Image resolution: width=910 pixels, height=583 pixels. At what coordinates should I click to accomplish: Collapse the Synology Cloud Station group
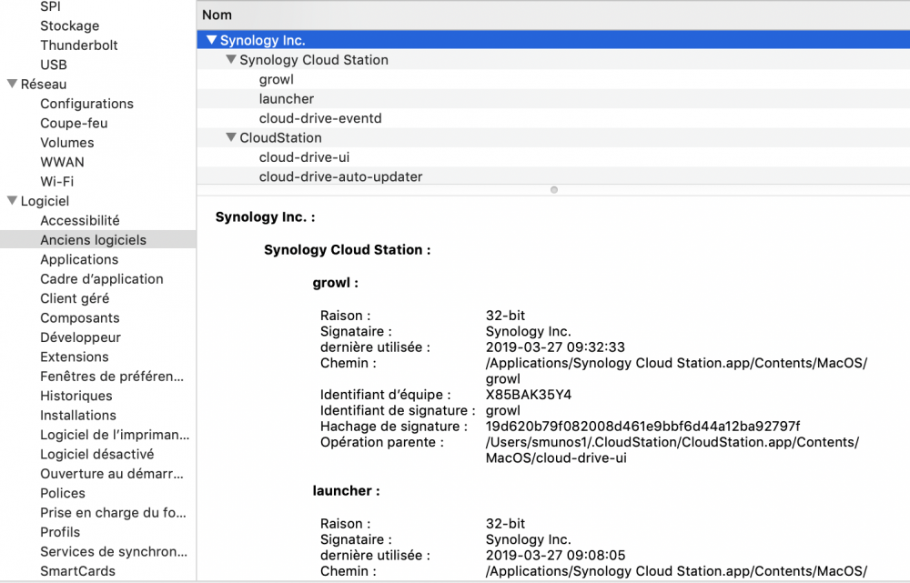(231, 60)
